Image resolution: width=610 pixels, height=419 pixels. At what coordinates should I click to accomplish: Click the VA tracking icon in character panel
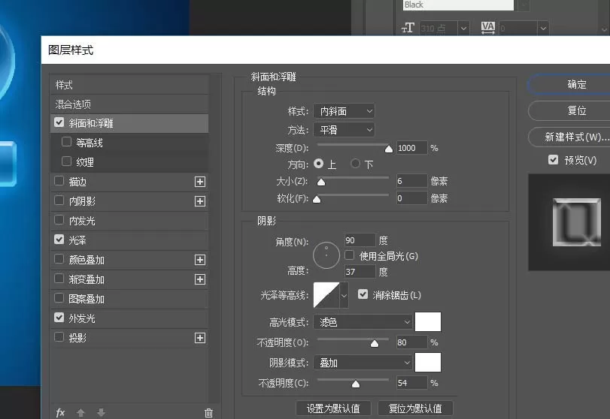[488, 28]
